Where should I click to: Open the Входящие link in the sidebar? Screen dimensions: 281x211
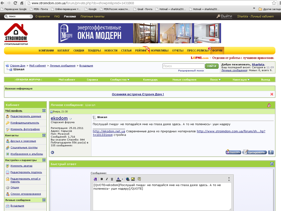[17, 206]
